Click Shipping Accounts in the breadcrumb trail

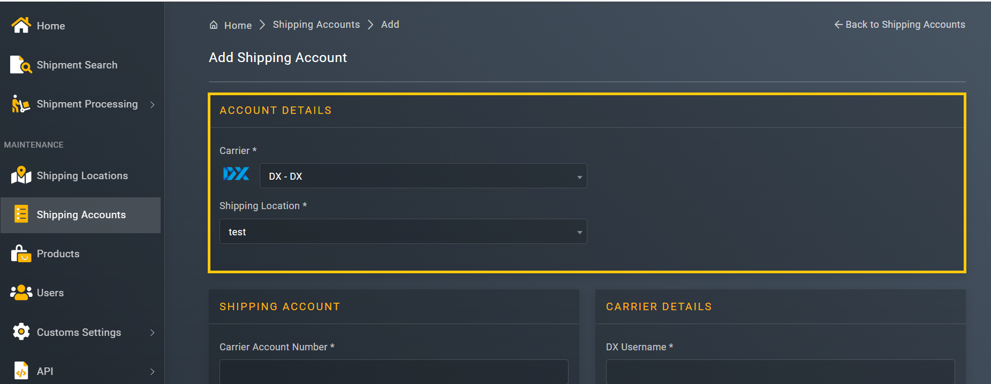[316, 24]
